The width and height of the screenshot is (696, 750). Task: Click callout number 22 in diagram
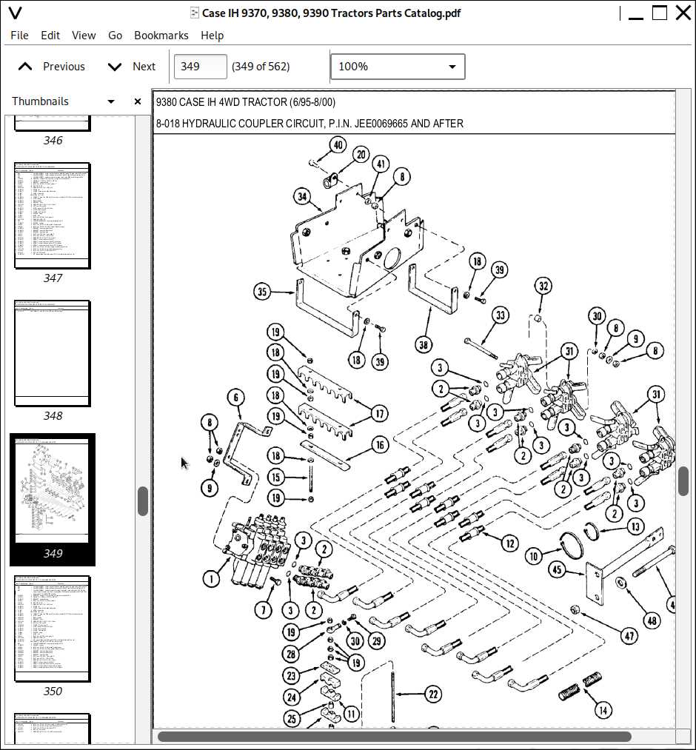pyautogui.click(x=433, y=694)
